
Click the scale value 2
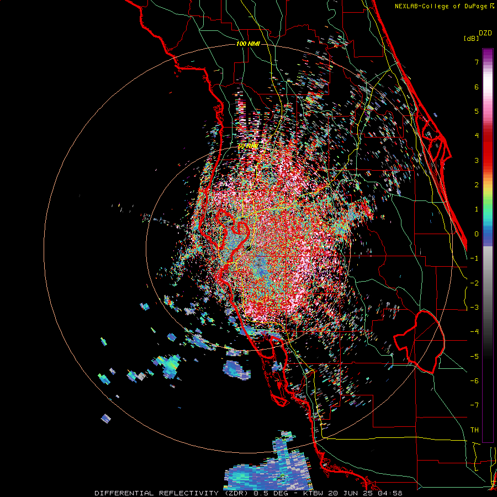coord(477,185)
